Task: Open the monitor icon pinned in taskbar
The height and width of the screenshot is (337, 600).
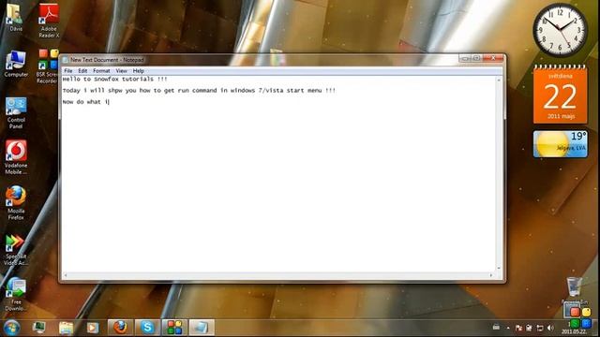Action: pyautogui.click(x=38, y=328)
